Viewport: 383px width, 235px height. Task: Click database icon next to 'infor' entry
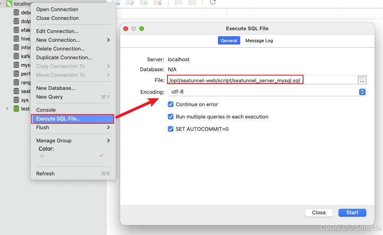coord(16,47)
